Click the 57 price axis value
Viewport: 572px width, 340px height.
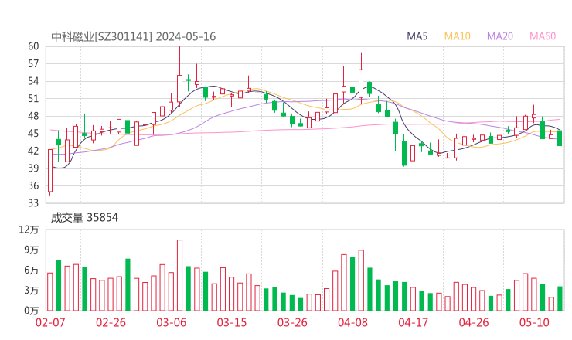tap(33, 64)
